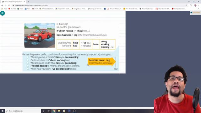Image resolution: width=201 pixels, height=113 pixels.
Task: Open the Personal subscriptions bookmark
Action: [146, 9]
